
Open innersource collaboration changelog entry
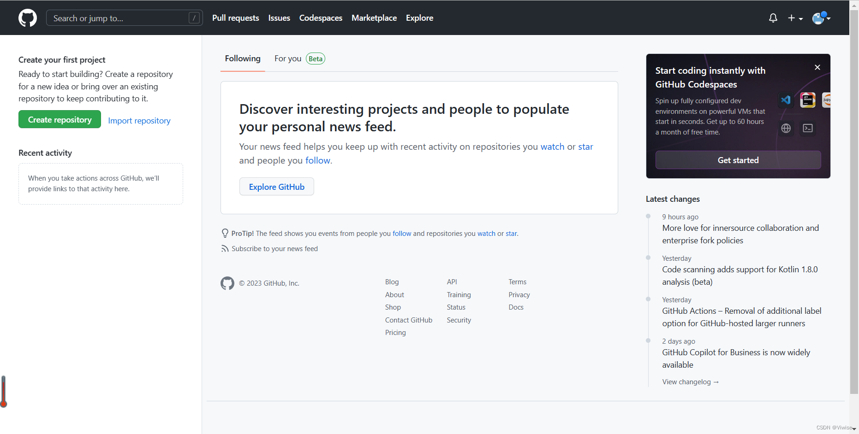point(740,234)
